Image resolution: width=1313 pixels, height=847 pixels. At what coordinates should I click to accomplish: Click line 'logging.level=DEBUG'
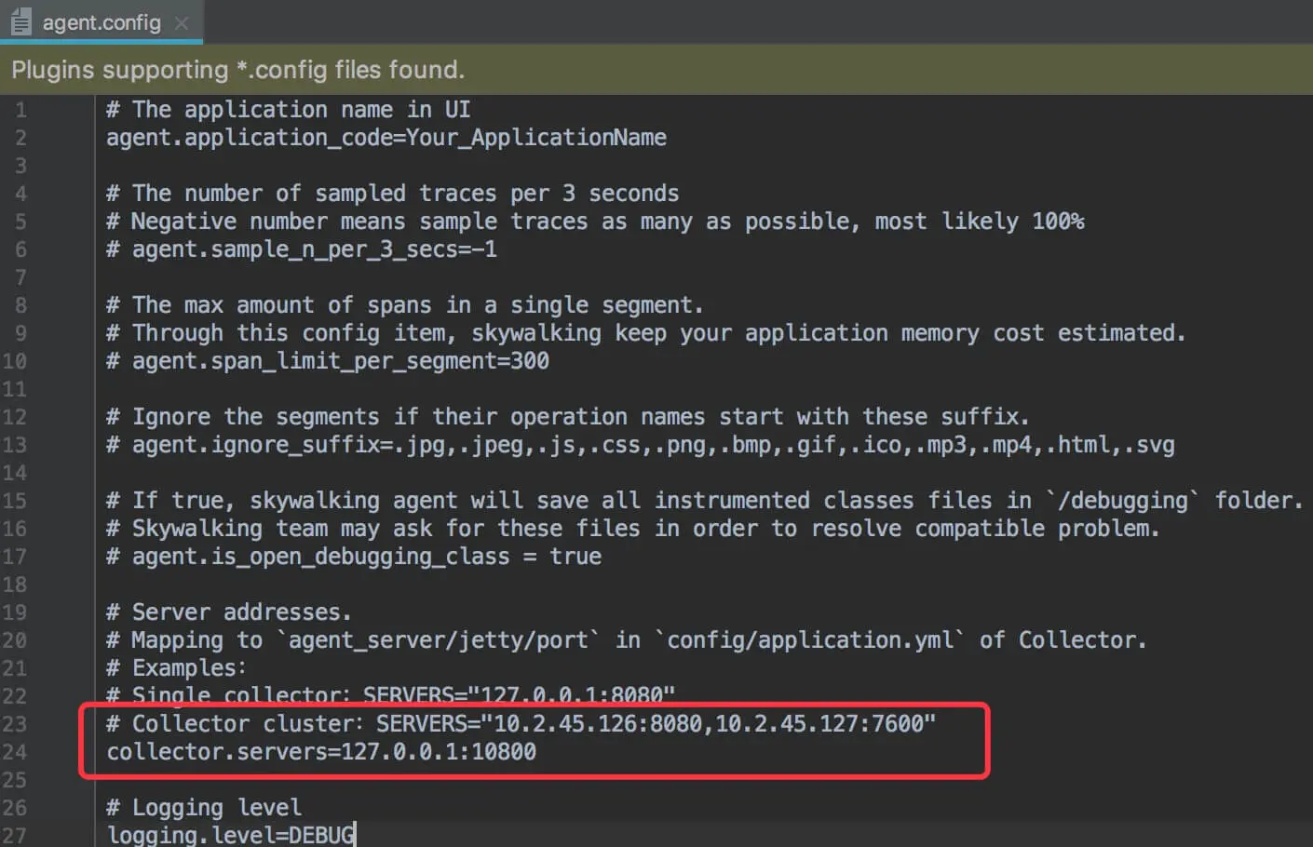[231, 835]
